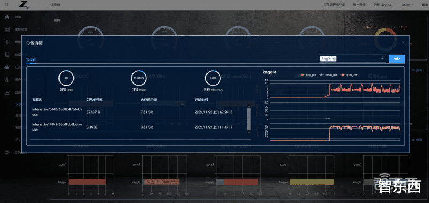Open 首页 in the sidebar

click(18, 17)
